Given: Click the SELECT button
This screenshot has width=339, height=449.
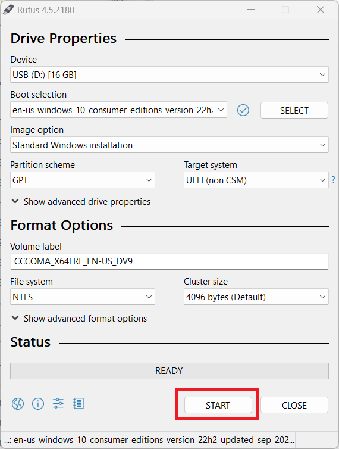Looking at the screenshot, I should click(294, 110).
